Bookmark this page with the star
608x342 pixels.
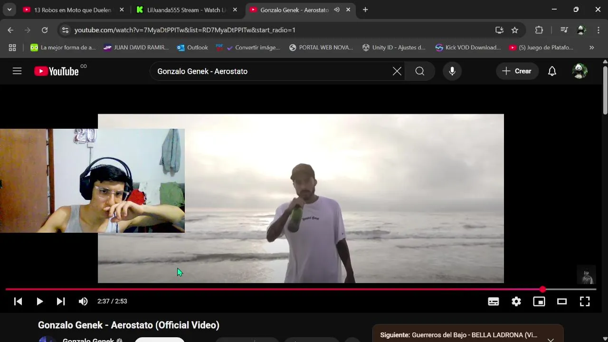(515, 30)
